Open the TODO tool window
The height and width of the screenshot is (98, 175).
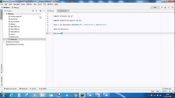pos(43,89)
